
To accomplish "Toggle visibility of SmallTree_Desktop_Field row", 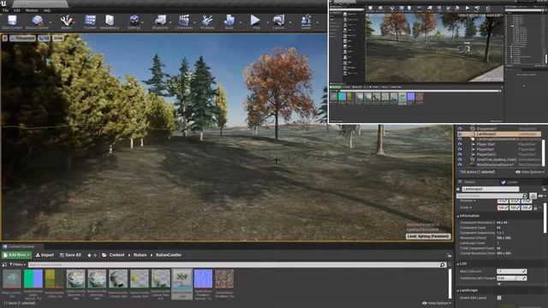I will point(460,159).
